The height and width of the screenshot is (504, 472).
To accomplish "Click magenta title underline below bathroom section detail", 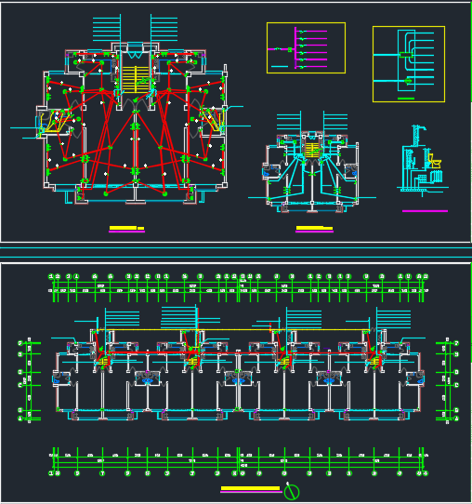I will point(425,211).
